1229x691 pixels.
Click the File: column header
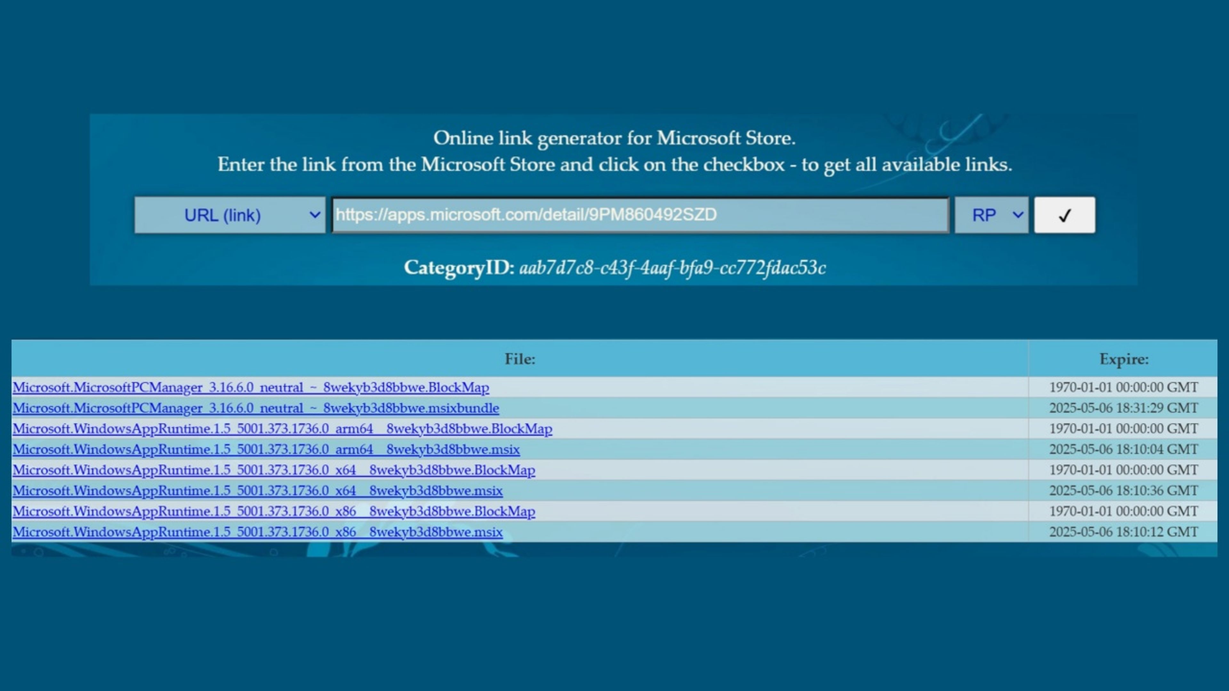(520, 359)
